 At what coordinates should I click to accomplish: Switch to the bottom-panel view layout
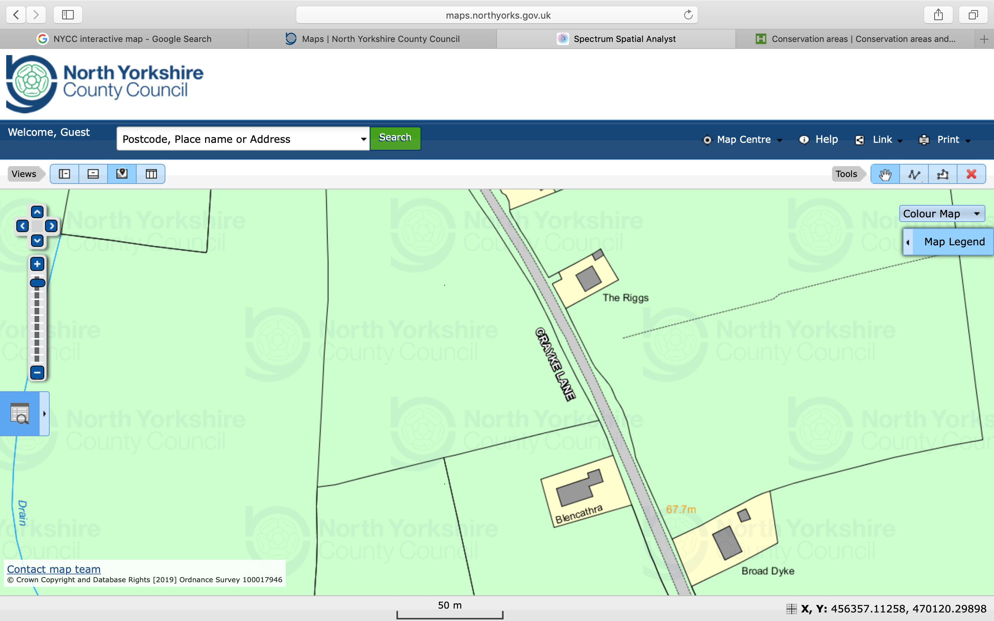[93, 174]
